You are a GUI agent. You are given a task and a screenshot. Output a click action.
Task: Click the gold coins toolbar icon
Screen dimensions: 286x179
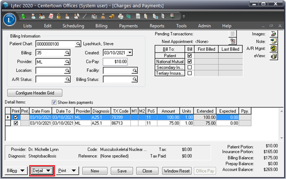112,17
